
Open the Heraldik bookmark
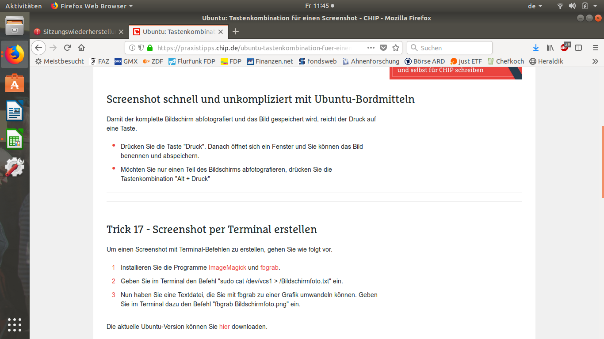(x=546, y=61)
